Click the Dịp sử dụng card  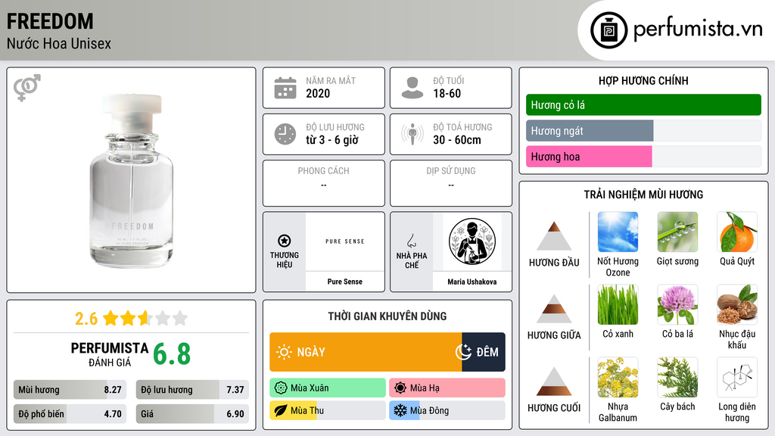[451, 183]
